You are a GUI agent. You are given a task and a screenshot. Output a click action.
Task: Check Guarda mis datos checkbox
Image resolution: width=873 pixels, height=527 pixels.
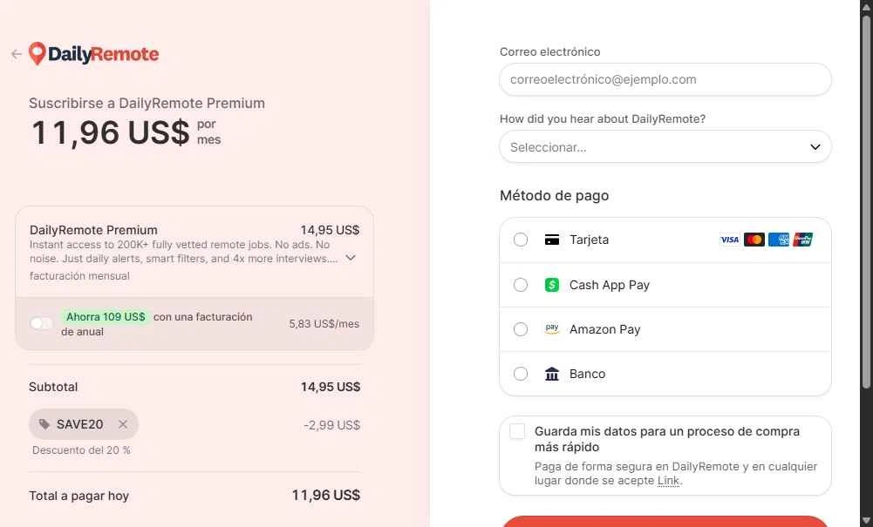pyautogui.click(x=517, y=431)
